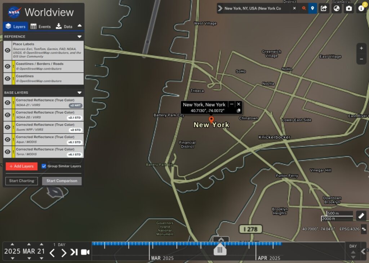Start Comparison mode
369x263 pixels.
(x=62, y=181)
